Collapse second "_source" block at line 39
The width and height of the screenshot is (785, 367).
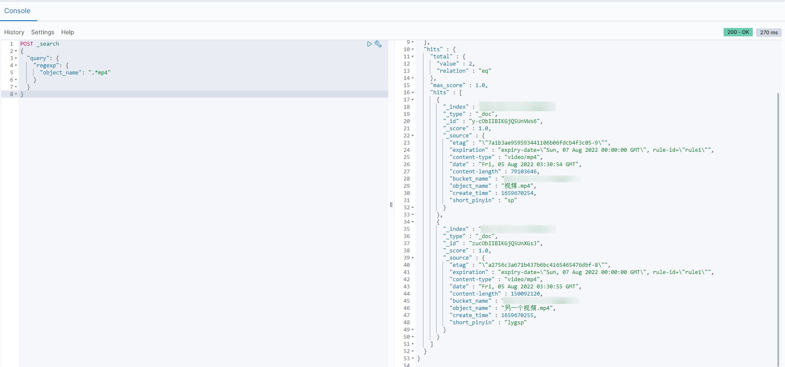(412, 258)
